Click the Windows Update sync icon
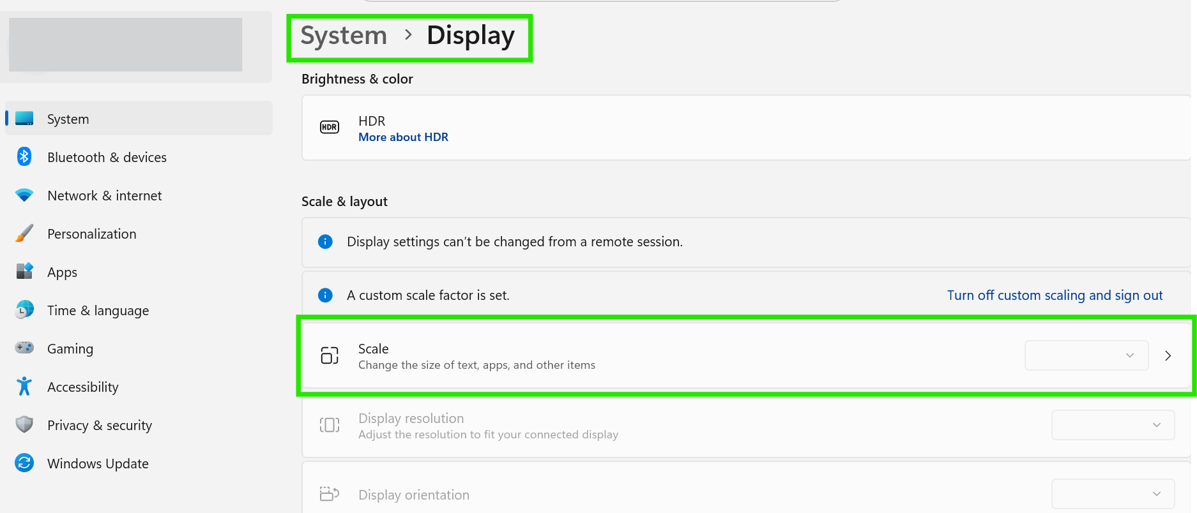The image size is (1197, 513). [x=24, y=463]
